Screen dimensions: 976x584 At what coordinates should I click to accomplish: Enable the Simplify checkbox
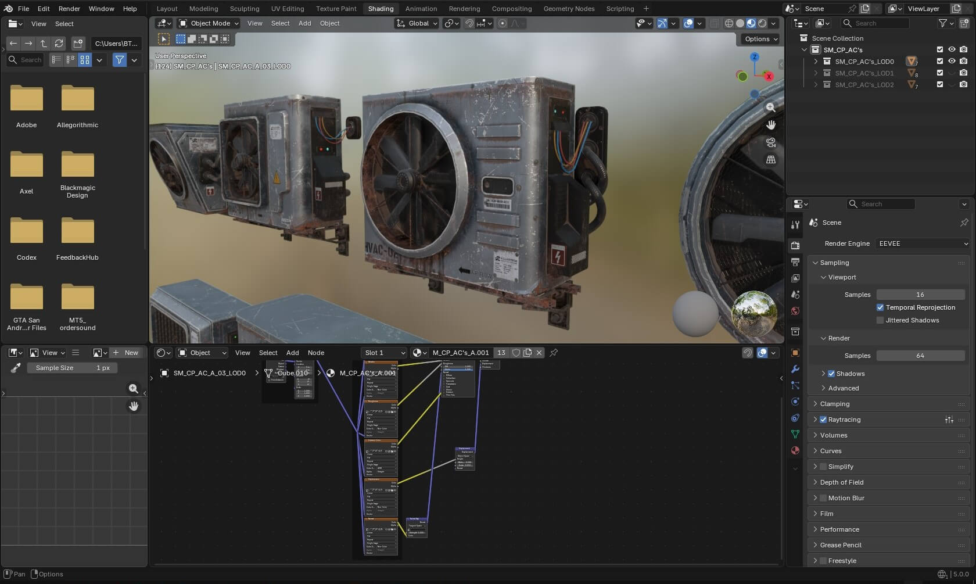pos(823,467)
